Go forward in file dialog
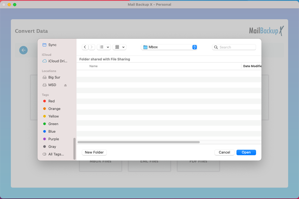Viewport: 299px width, 199px height. [x=92, y=47]
